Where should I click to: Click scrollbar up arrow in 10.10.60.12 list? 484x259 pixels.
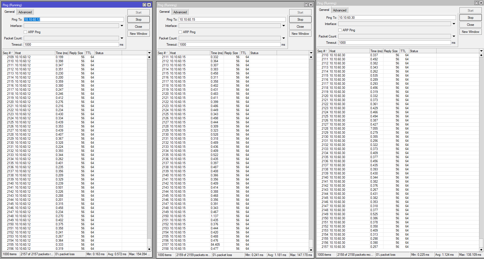click(x=149, y=57)
